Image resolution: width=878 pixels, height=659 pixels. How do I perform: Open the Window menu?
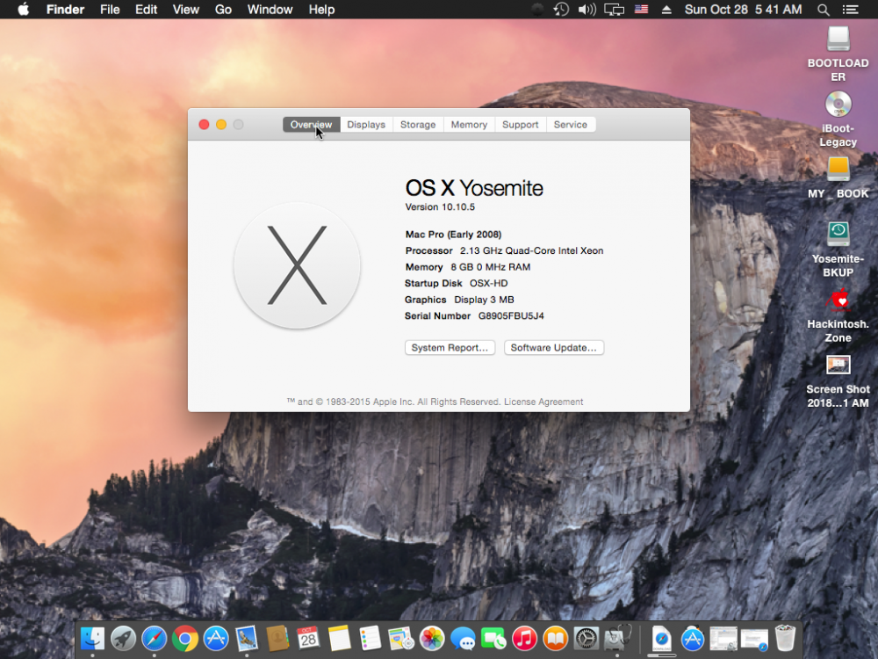pos(270,10)
